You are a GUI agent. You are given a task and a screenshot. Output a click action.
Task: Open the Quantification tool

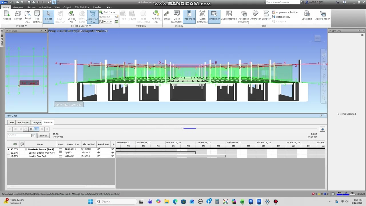click(x=229, y=16)
